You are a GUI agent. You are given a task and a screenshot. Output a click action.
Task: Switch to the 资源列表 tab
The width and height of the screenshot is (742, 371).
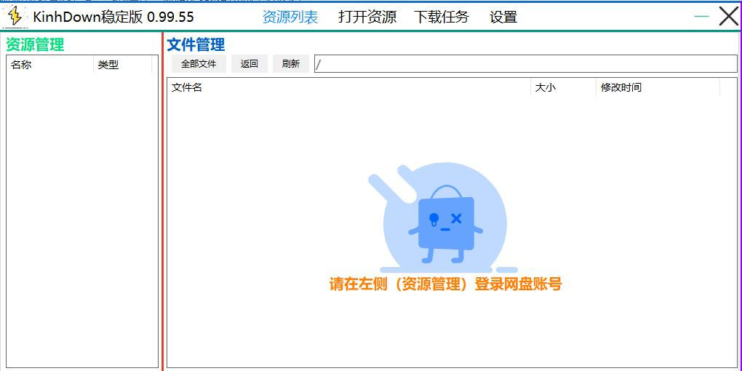pyautogui.click(x=290, y=17)
